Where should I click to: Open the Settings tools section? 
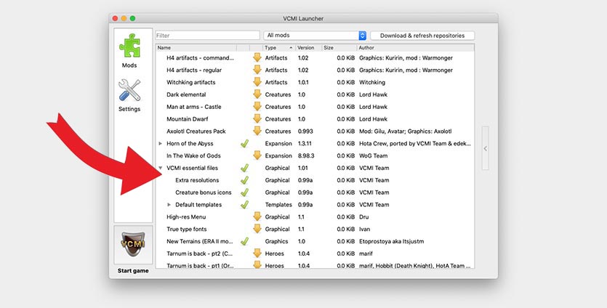click(x=129, y=94)
